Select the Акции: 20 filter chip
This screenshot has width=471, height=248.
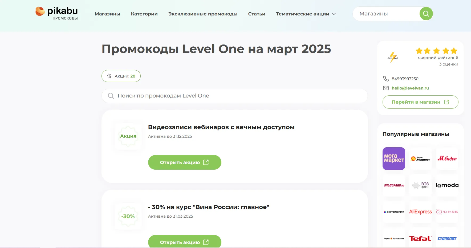pyautogui.click(x=121, y=76)
